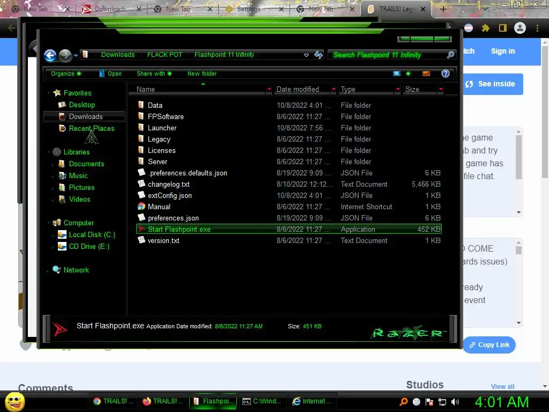Click the address bar refresh icon
Screen dimensions: 549x412
(x=318, y=55)
